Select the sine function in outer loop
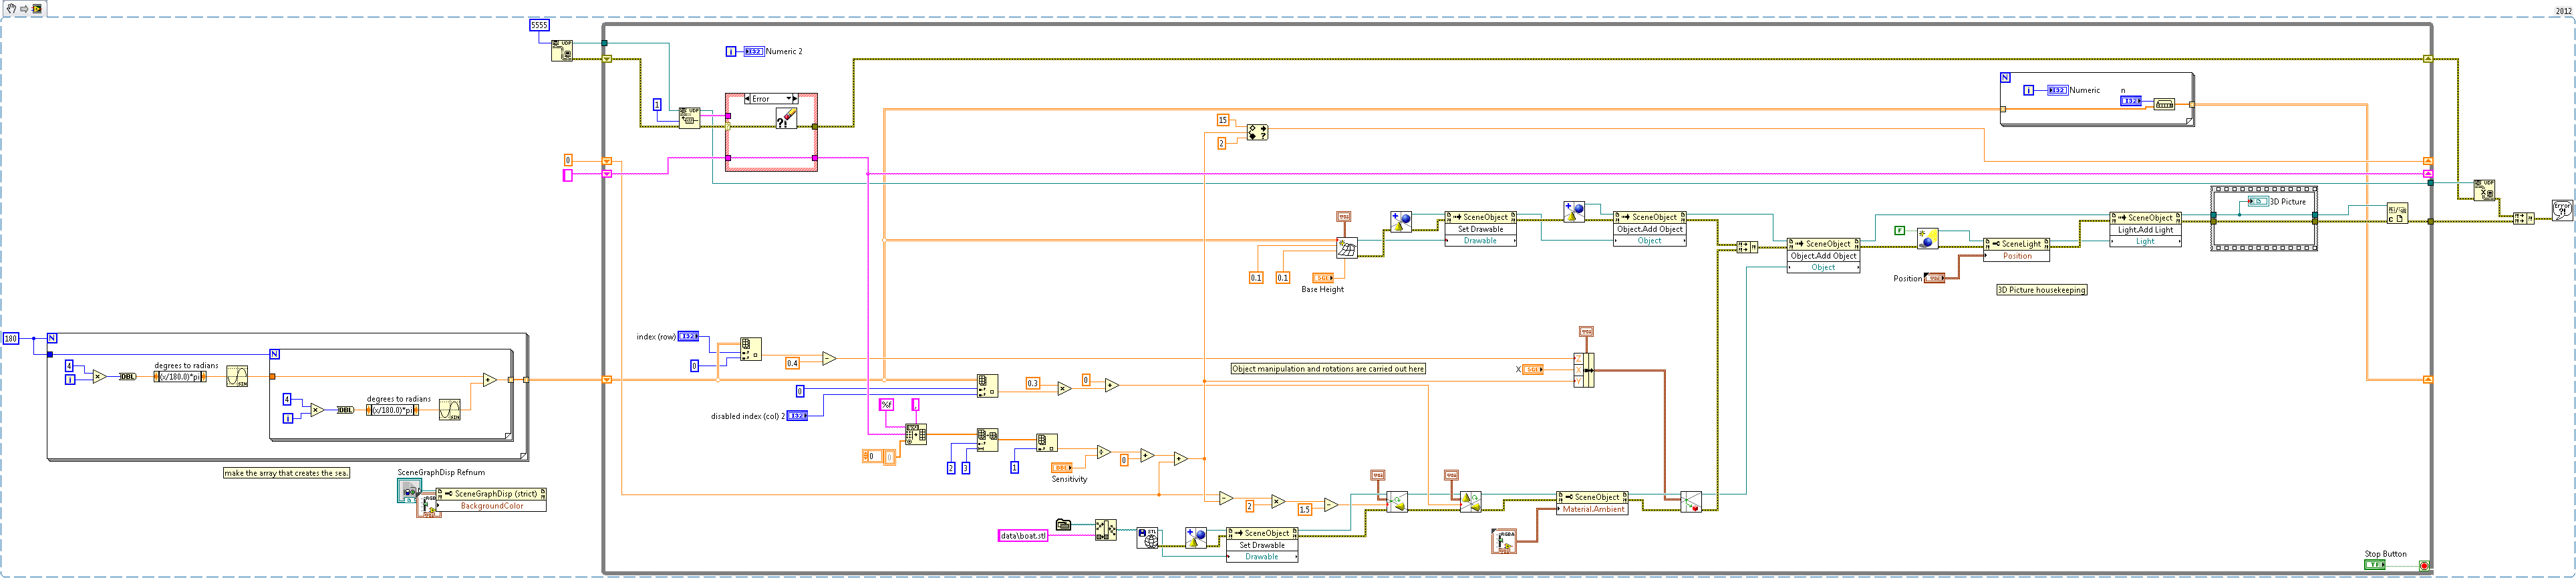 point(237,376)
